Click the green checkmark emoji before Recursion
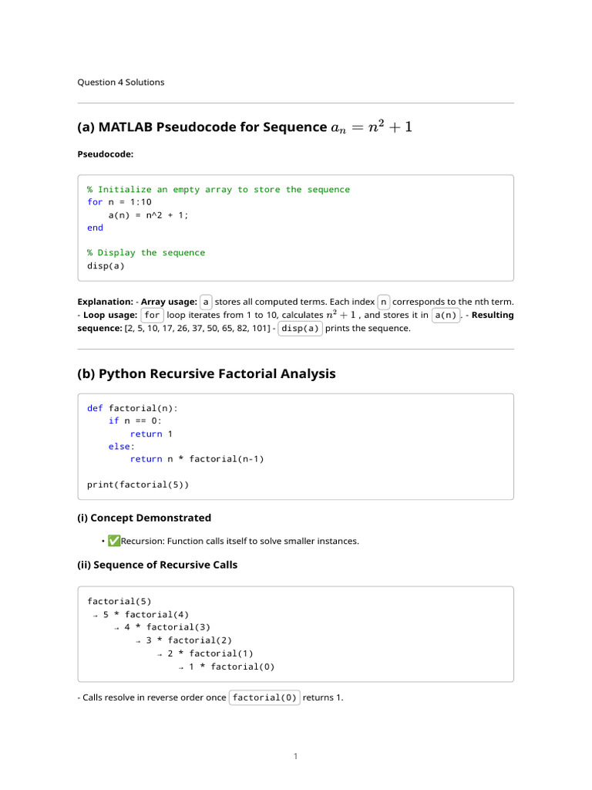The image size is (592, 790). click(x=114, y=541)
